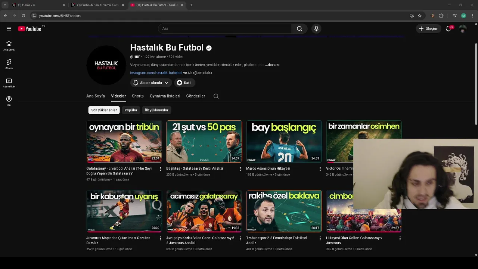Open Ana Sayfa in the sidebar
Image resolution: width=478 pixels, height=269 pixels.
[x=9, y=46]
